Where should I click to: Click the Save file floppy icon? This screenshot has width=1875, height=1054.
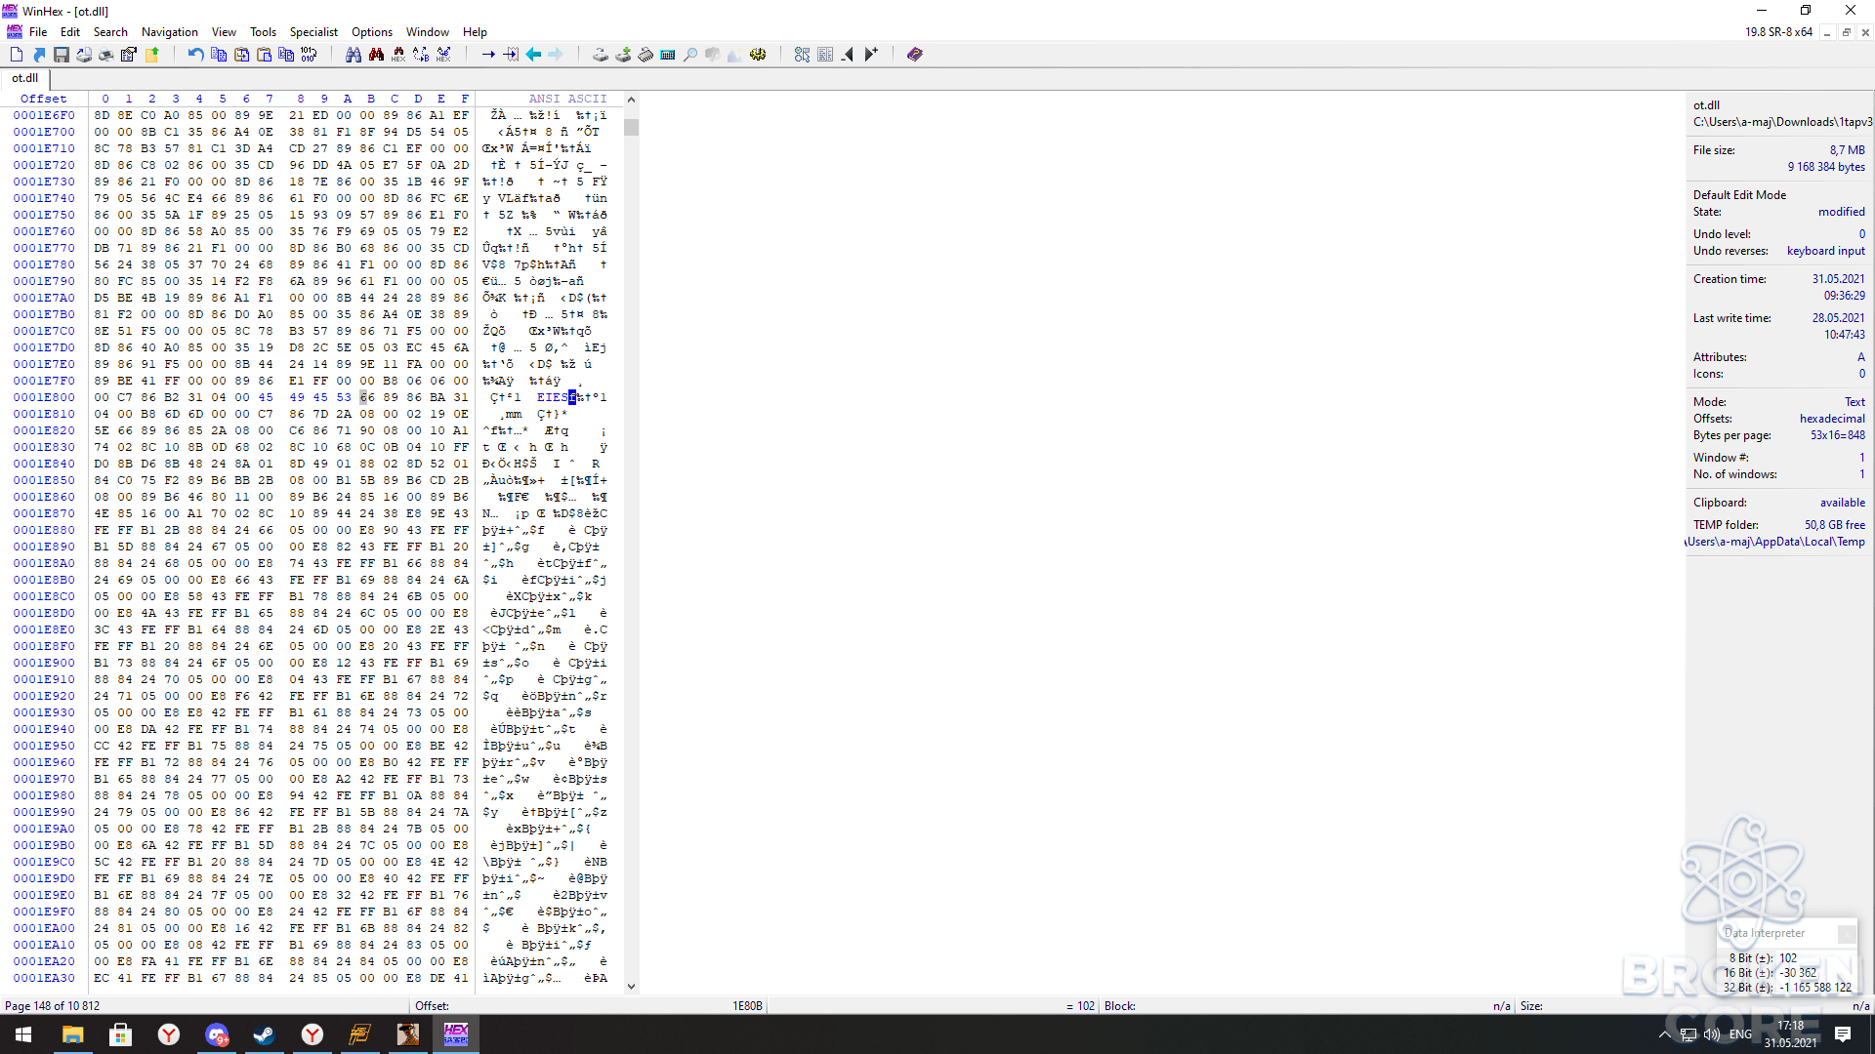click(62, 55)
